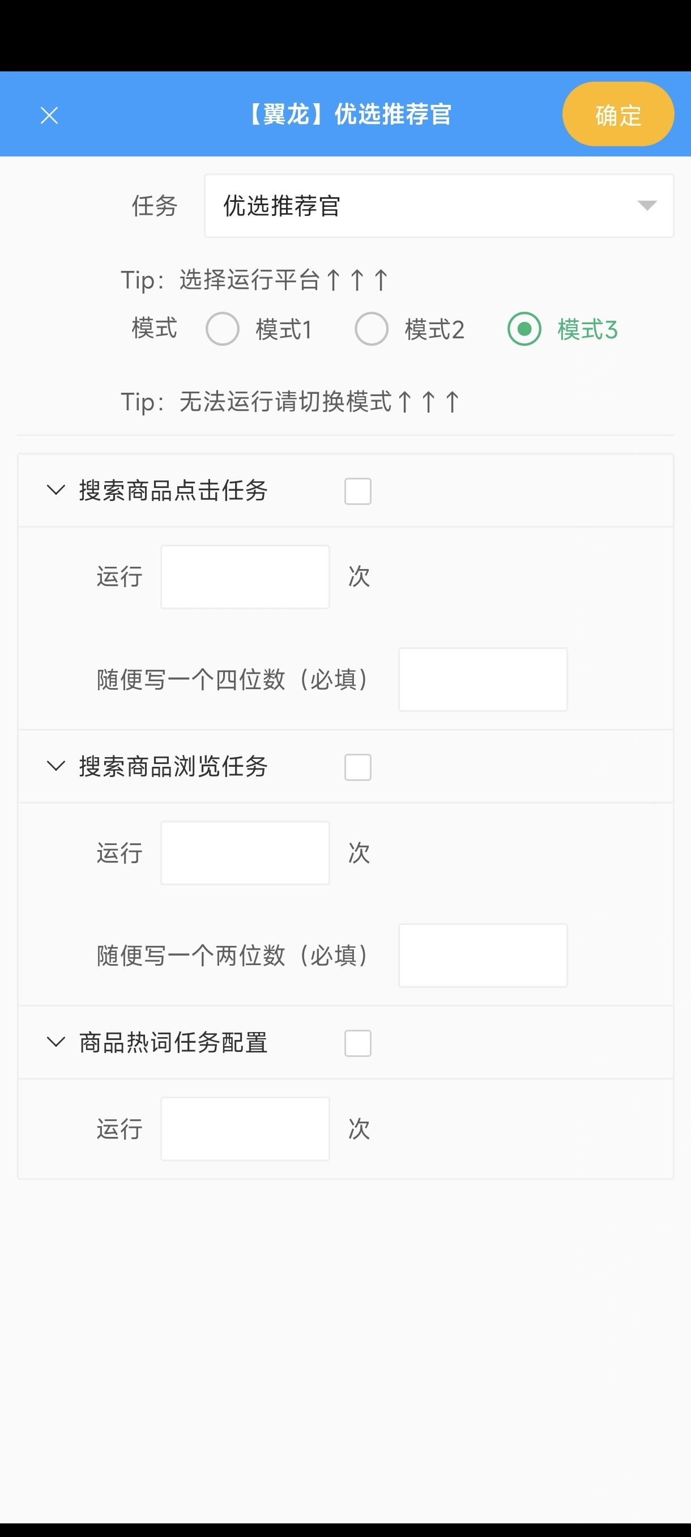Click the 搜索商品点击任务 section header label

tap(172, 490)
